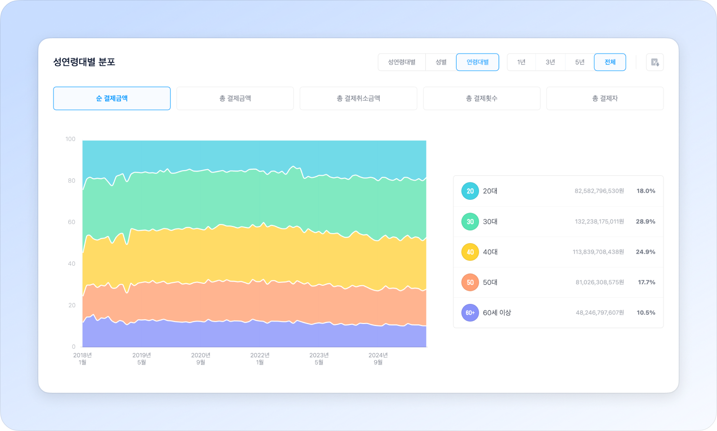Switch to the 성별 view option
Screen dimensions: 717x431
pos(441,62)
